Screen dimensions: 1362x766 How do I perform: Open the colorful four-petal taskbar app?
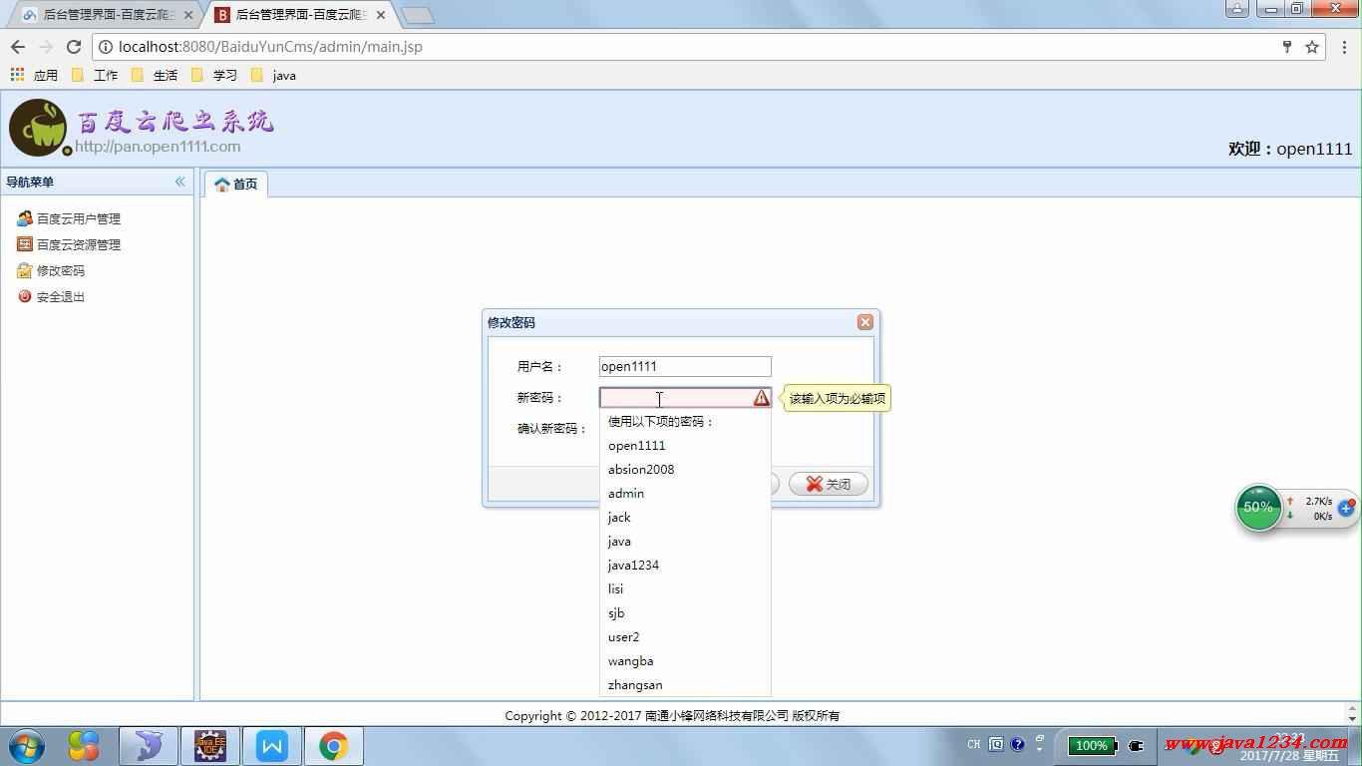[x=84, y=746]
